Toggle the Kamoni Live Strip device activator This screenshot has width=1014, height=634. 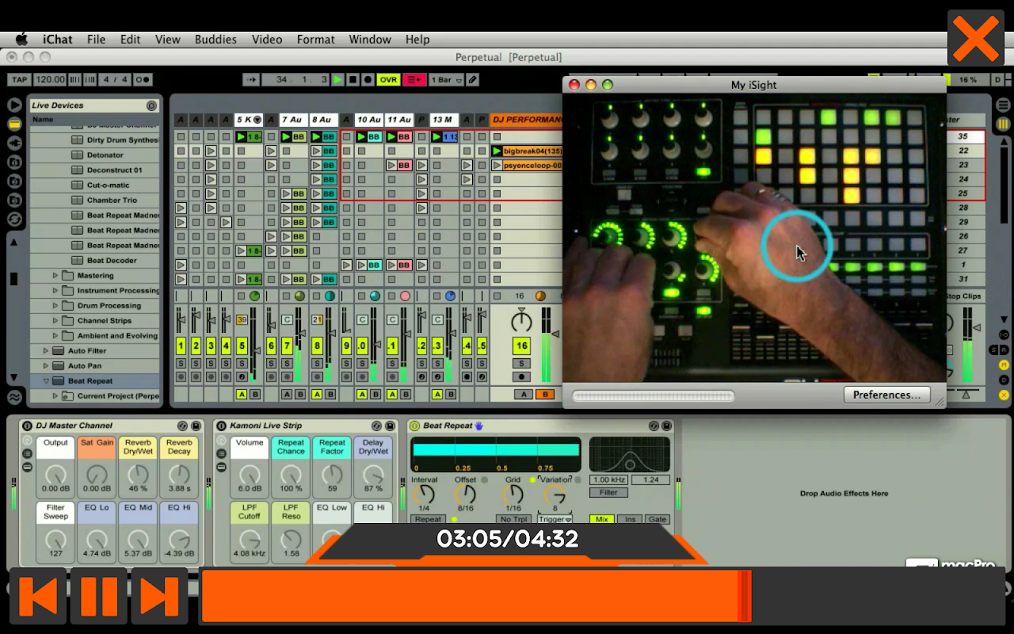pos(221,426)
